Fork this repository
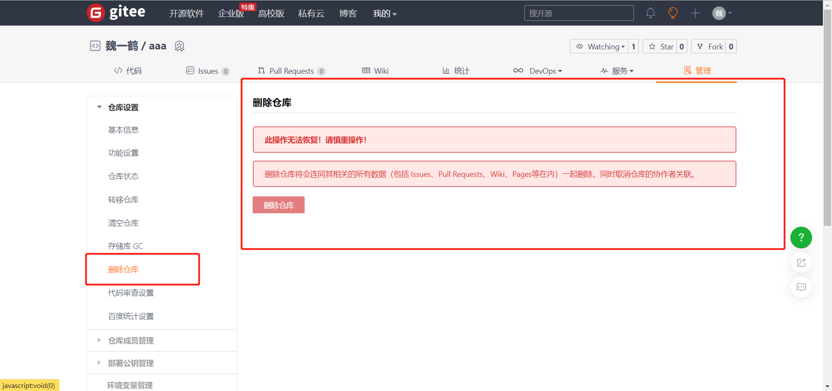The height and width of the screenshot is (391, 832). pyautogui.click(x=708, y=46)
